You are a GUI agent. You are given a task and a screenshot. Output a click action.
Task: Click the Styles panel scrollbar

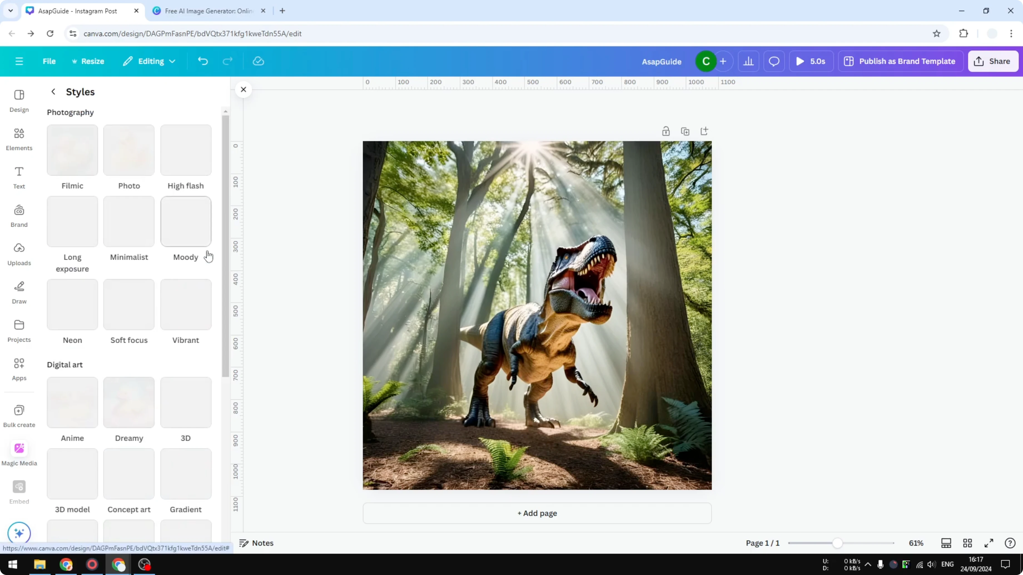point(225,246)
